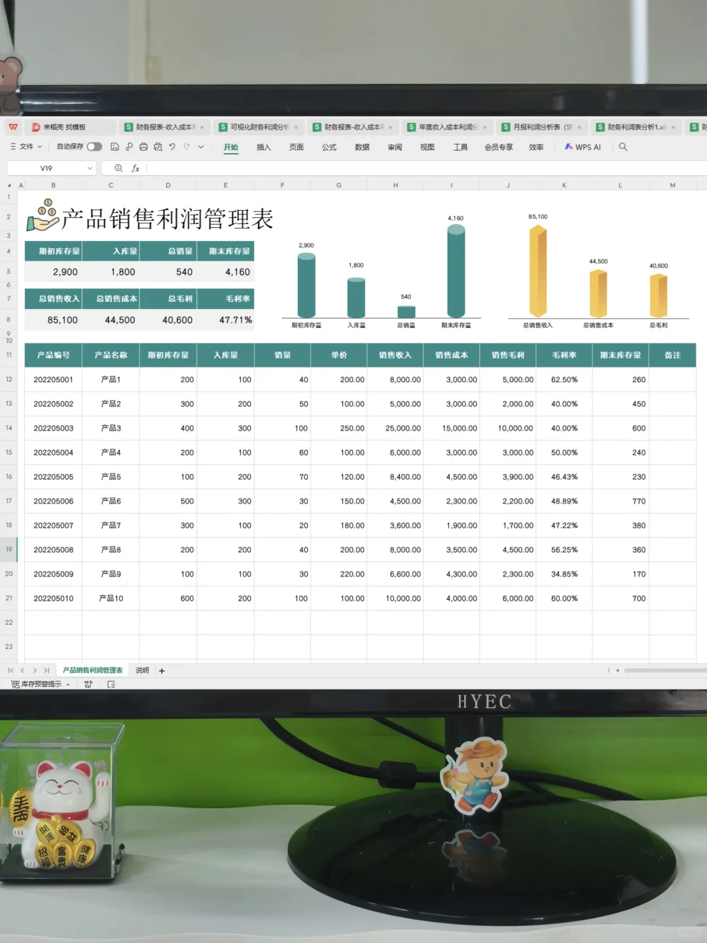This screenshot has width=707, height=943.
Task: Open the 数据 ribbon tab
Action: coord(362,147)
